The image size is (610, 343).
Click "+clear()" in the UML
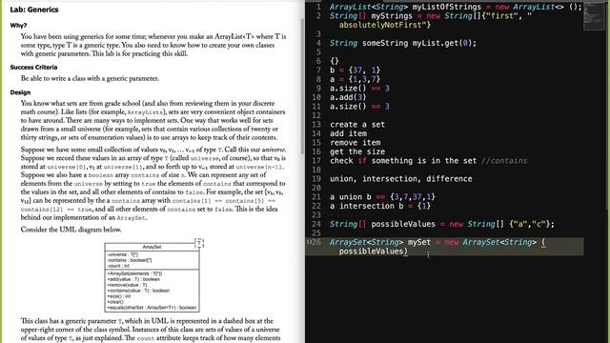tap(115, 302)
